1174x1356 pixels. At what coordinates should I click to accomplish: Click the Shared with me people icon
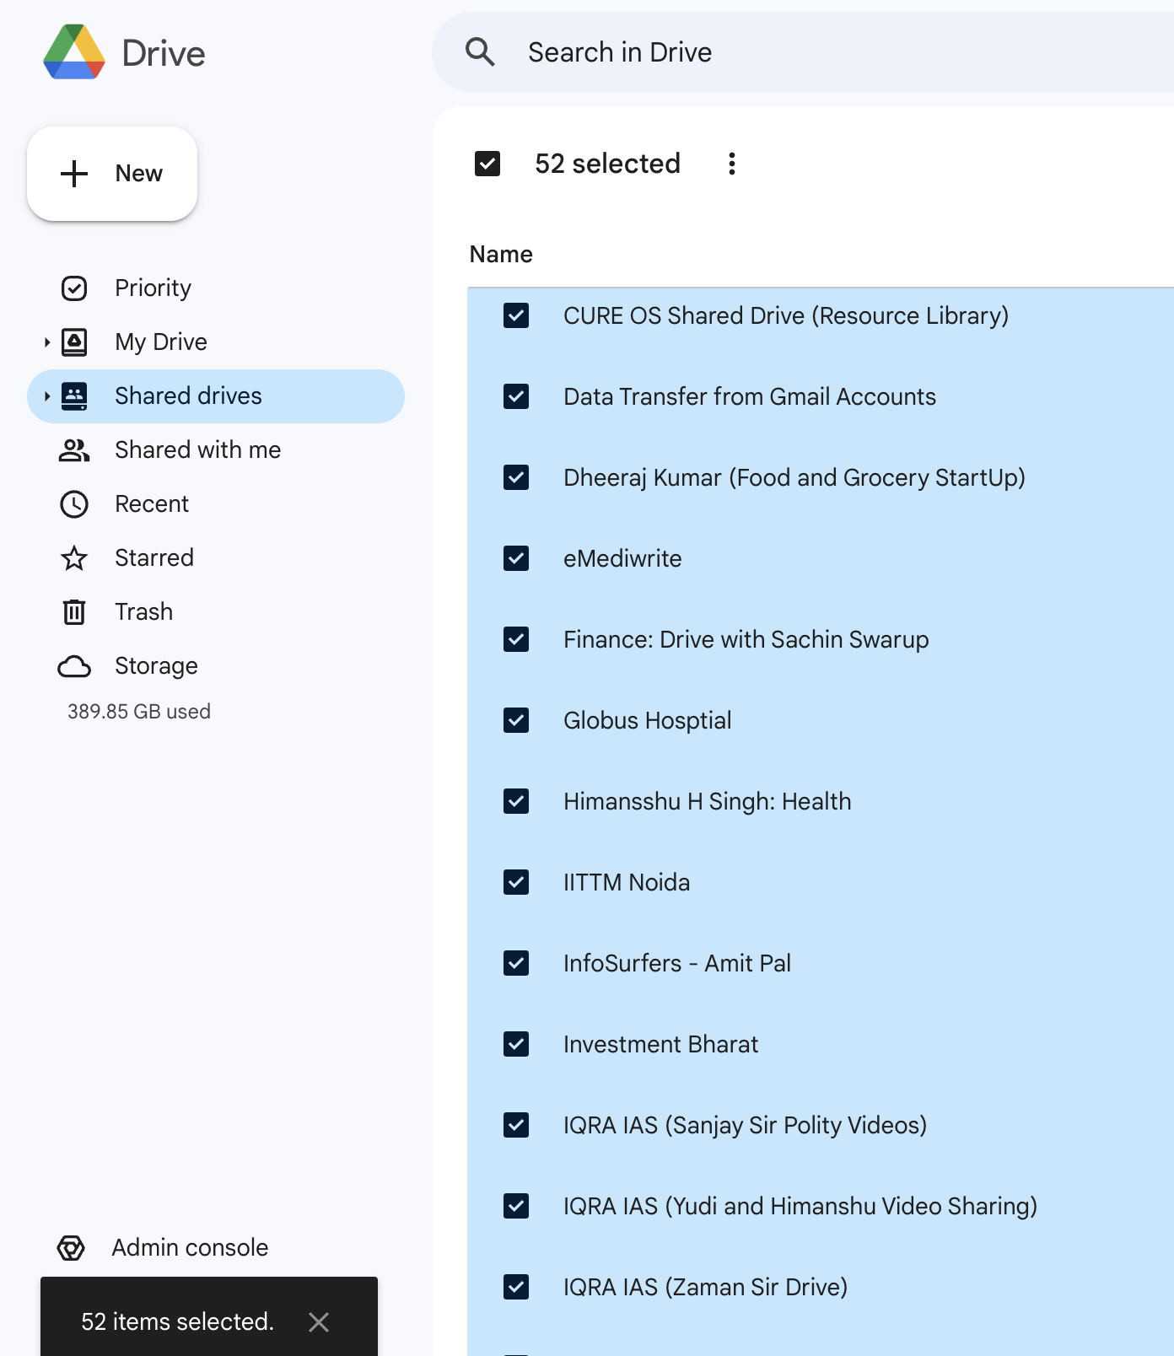(x=74, y=450)
